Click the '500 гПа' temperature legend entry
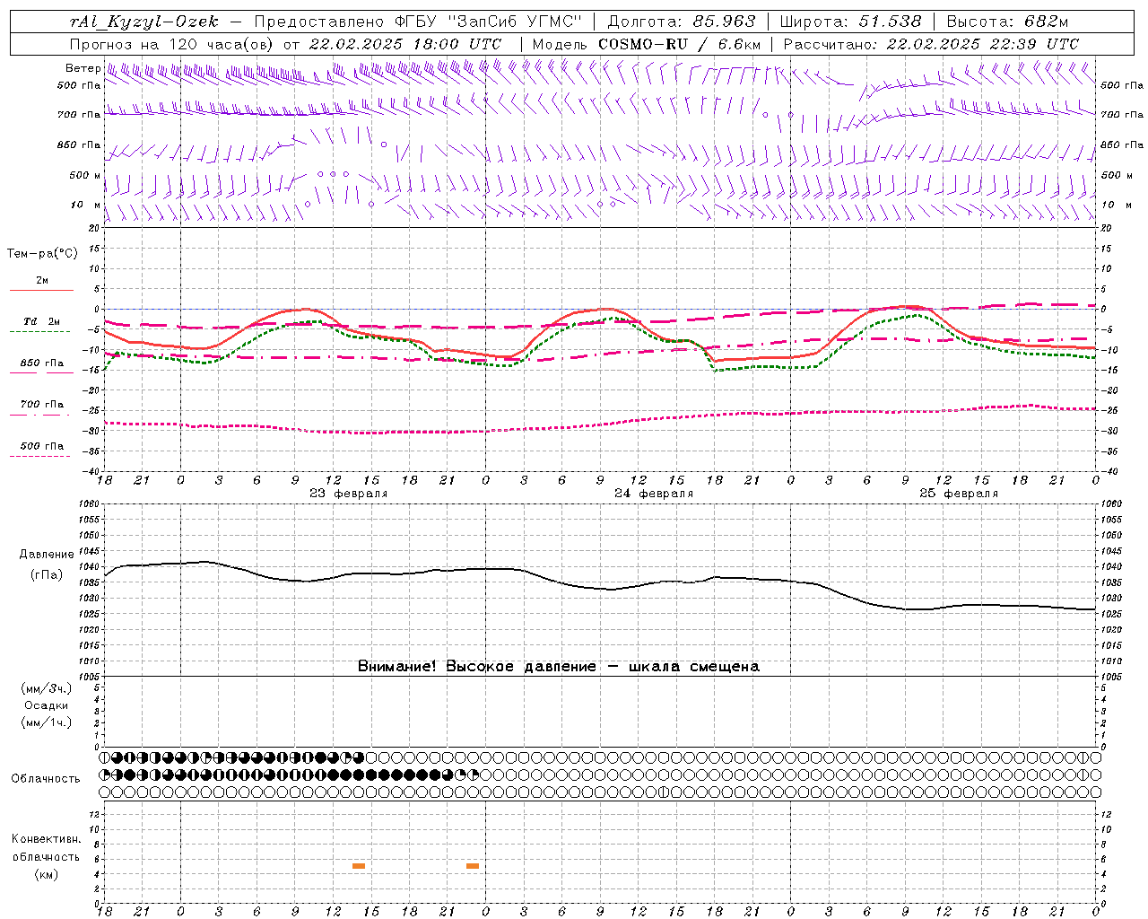The image size is (1148, 919). (x=42, y=447)
